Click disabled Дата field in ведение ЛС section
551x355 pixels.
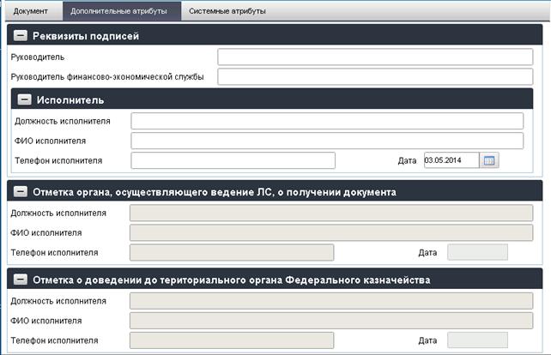pos(477,252)
